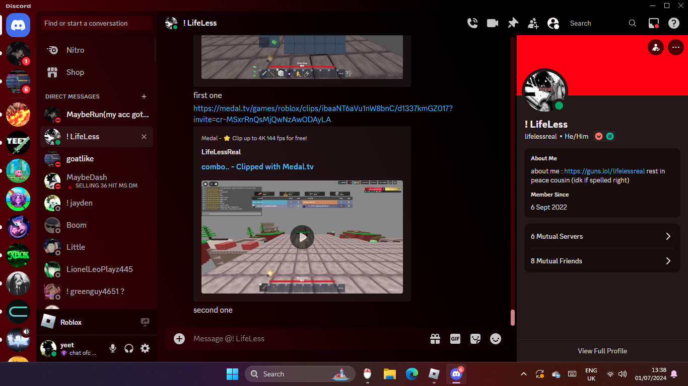Click the friend button on the profile banner
Viewport: 688px width, 386px height.
pyautogui.click(x=656, y=48)
